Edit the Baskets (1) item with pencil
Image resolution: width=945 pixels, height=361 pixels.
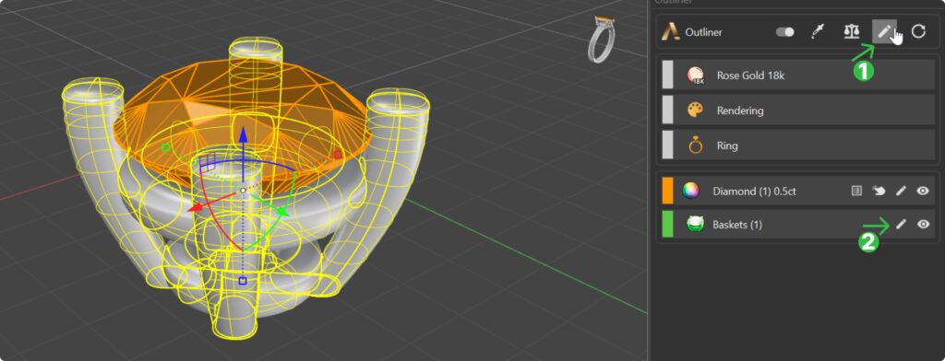pos(901,225)
